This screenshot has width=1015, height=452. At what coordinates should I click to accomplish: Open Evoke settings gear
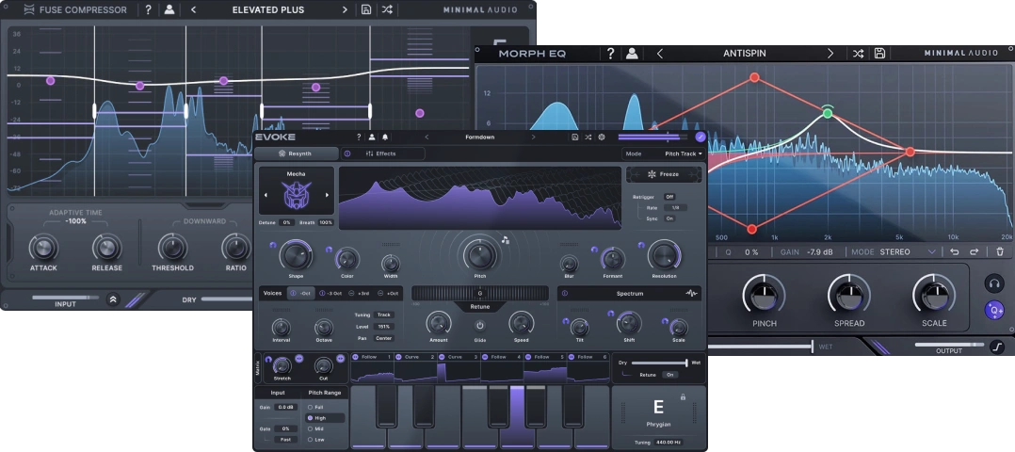coord(602,137)
